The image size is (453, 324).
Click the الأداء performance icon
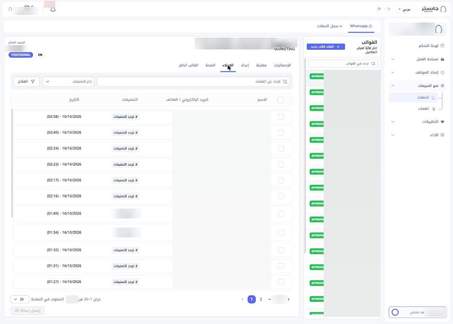point(442,135)
